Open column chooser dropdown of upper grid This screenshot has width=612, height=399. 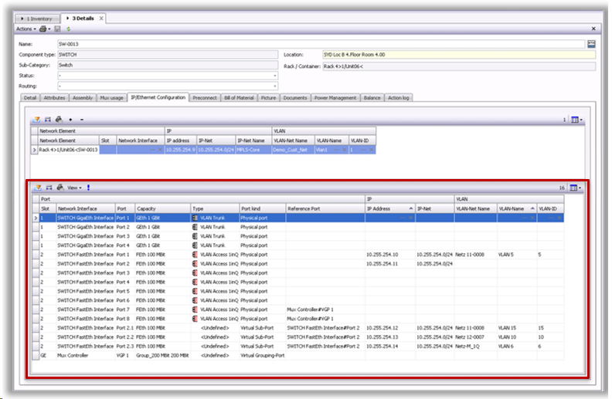(576, 120)
